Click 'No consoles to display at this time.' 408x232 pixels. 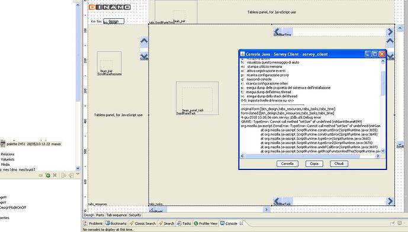coord(108,230)
